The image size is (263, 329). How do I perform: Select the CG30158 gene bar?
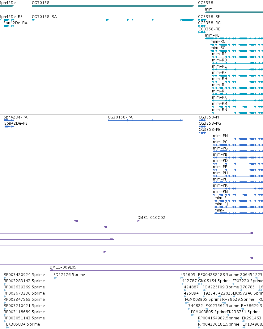pos(113,6)
